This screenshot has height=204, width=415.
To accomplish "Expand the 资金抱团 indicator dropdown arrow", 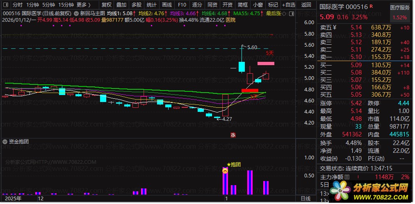I will click(x=5, y=142).
